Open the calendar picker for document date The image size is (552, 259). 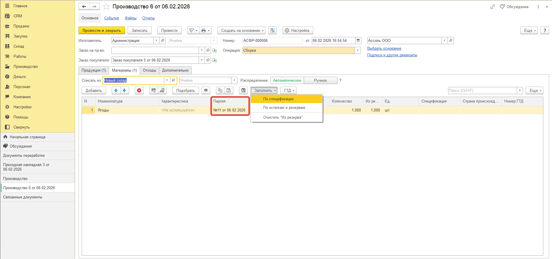pos(358,40)
